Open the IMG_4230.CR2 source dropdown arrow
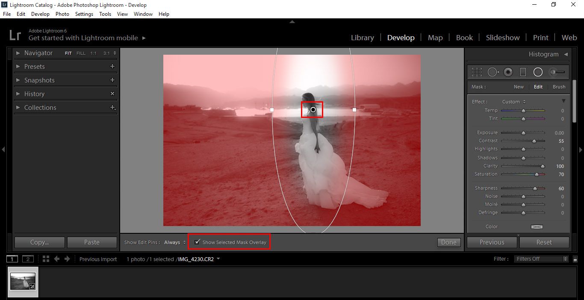The height and width of the screenshot is (300, 584). [218, 259]
